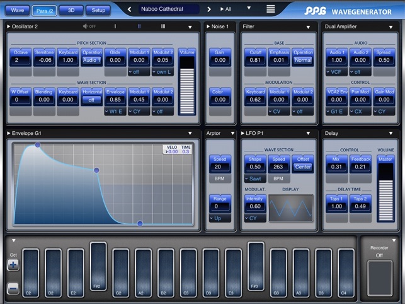The image size is (405, 304).
Task: Toggle oscillator Operation Audio 1 setting
Action: pos(91,60)
